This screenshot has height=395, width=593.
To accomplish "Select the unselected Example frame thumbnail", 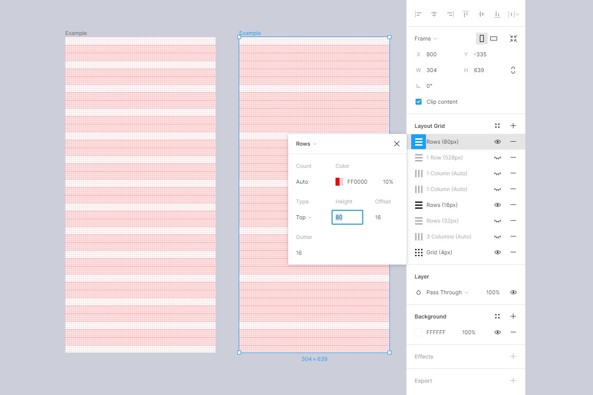I will point(140,195).
